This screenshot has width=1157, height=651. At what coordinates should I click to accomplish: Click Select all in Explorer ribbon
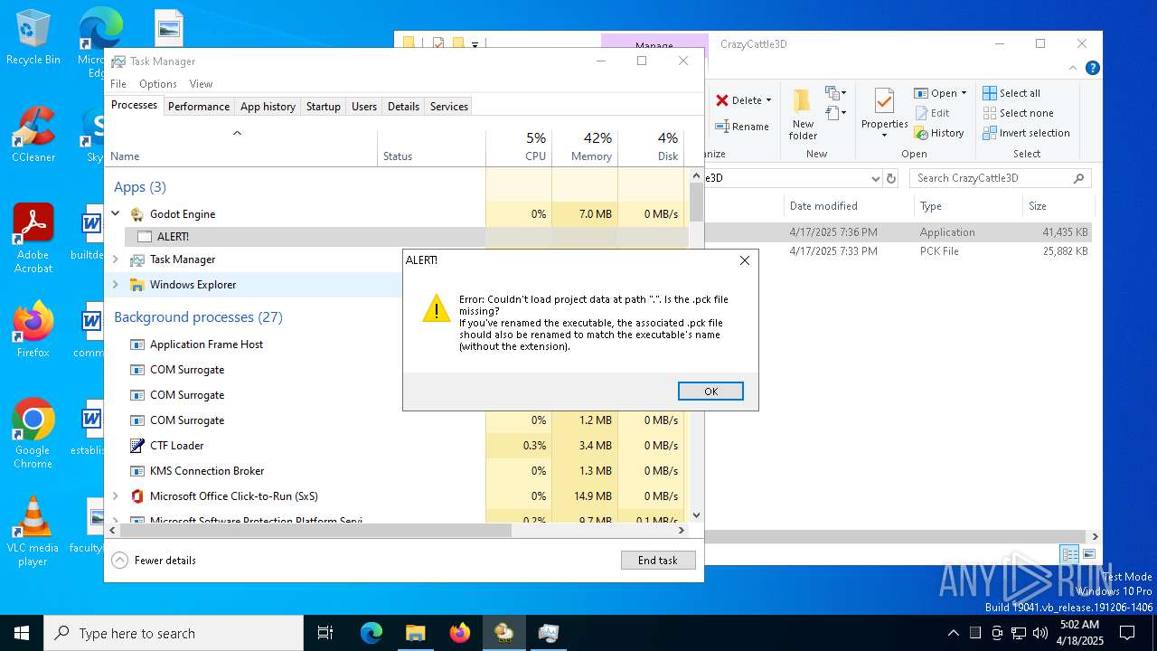point(1011,93)
